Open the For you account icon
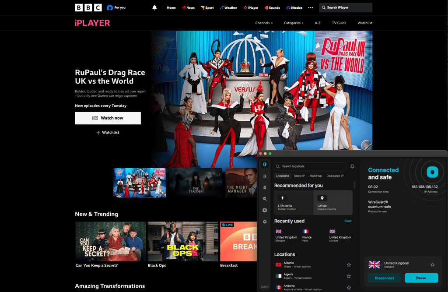The width and height of the screenshot is (448, 292). point(110,8)
